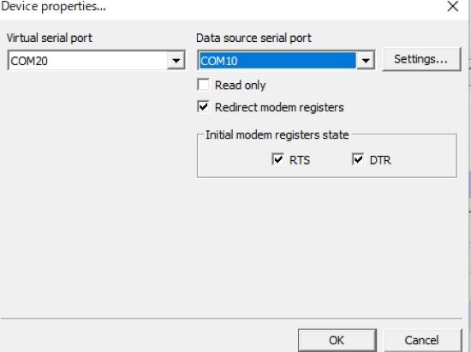The width and height of the screenshot is (471, 352).
Task: Dismiss the dialog using the Cancel button
Action: point(421,340)
